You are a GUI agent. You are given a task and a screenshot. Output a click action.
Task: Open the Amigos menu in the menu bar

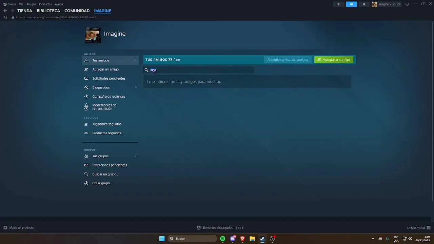(31, 4)
